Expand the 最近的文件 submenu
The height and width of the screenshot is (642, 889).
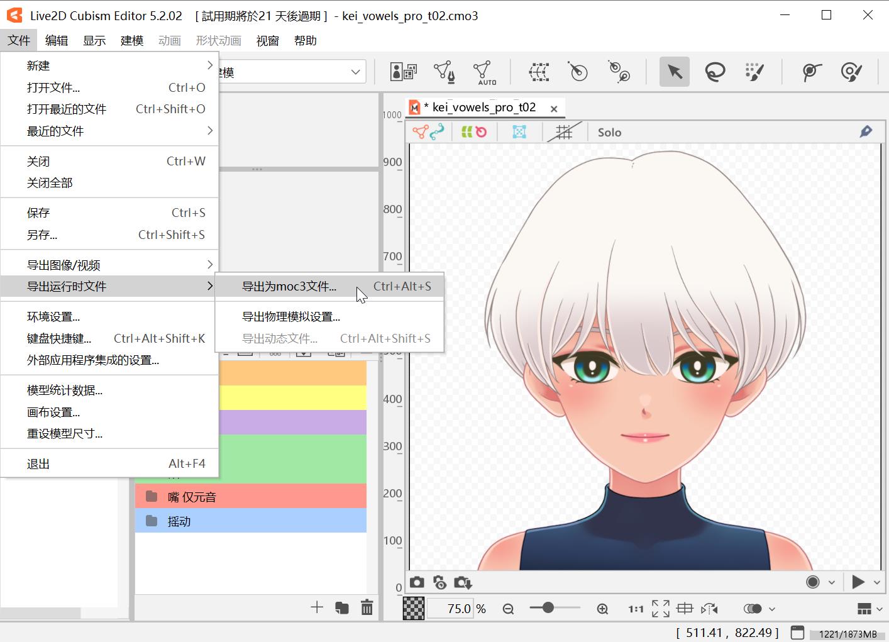click(x=109, y=131)
